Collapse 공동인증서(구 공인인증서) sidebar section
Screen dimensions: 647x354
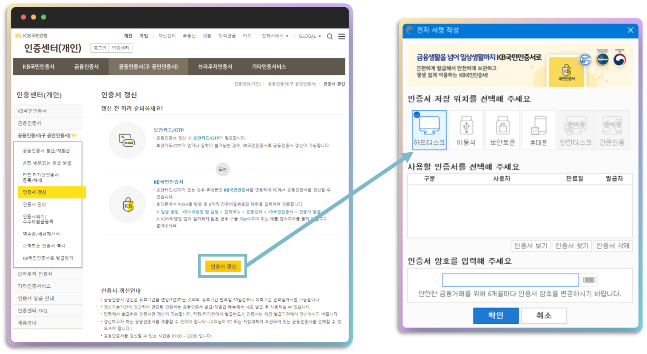click(47, 135)
